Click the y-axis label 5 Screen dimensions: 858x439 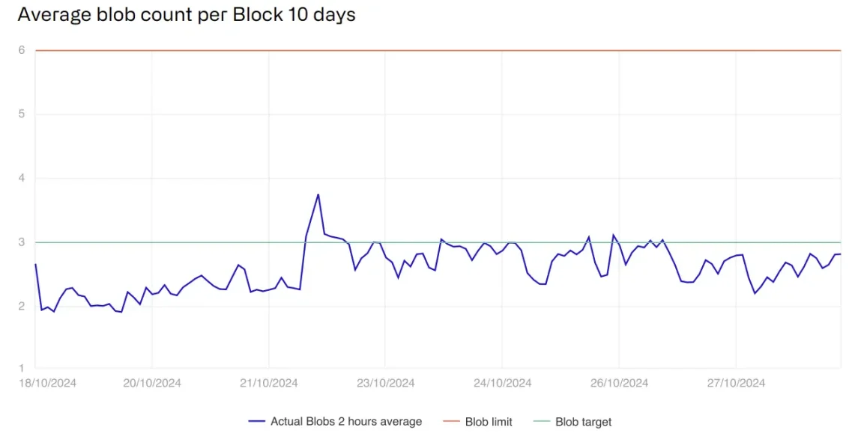(x=22, y=114)
